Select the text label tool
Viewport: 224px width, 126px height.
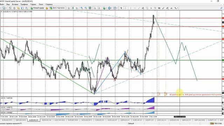[x=155, y=8]
